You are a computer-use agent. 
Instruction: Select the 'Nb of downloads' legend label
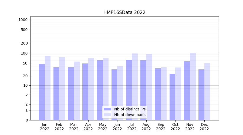pos(130,115)
